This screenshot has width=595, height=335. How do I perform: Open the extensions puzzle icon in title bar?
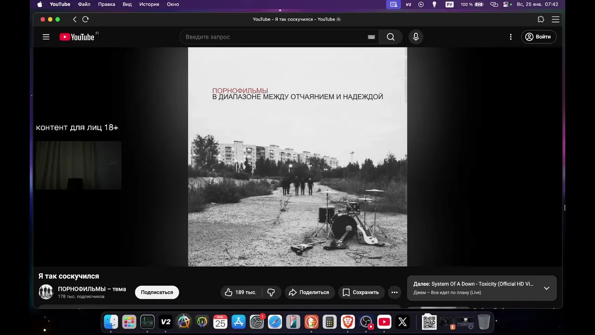tap(541, 19)
